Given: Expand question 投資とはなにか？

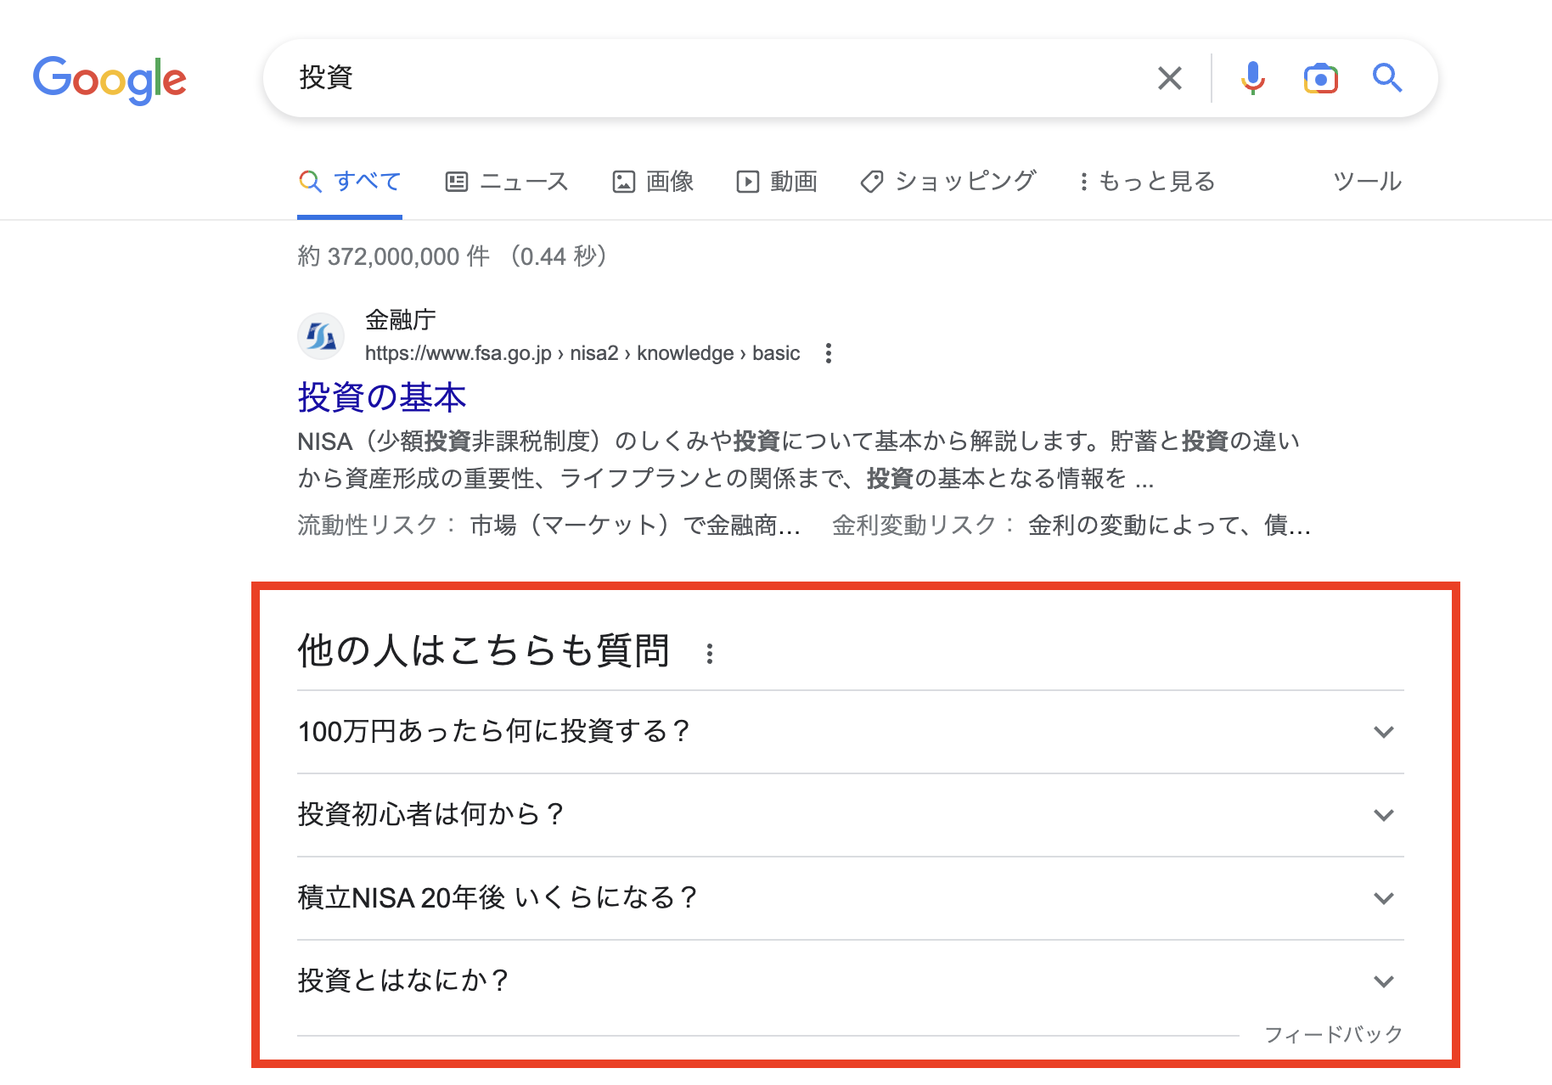Looking at the screenshot, I should pyautogui.click(x=851, y=981).
